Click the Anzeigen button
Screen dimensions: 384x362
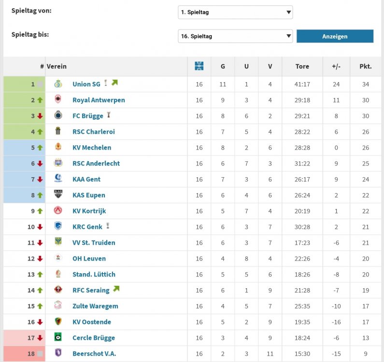coord(335,36)
